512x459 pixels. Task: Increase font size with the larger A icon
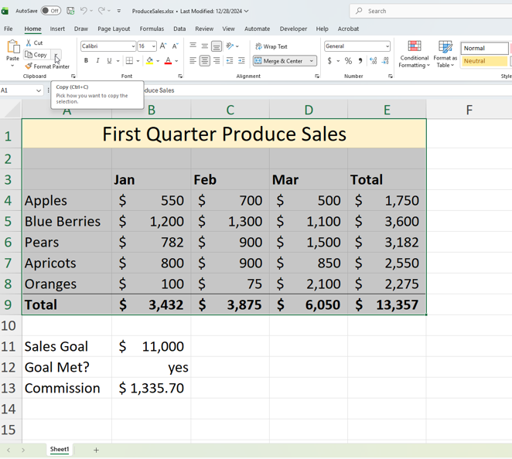(x=163, y=46)
